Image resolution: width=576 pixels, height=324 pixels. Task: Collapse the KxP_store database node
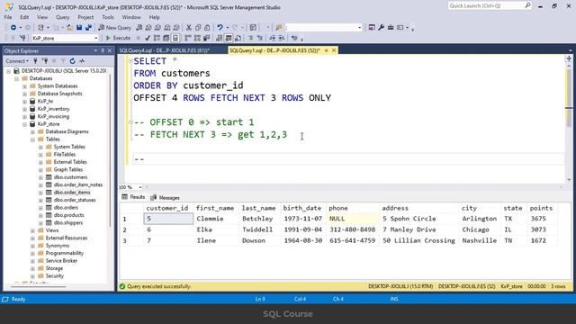(24, 124)
